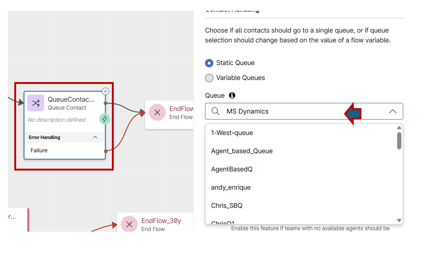Click the QueueContact shuffle node icon

36,103
